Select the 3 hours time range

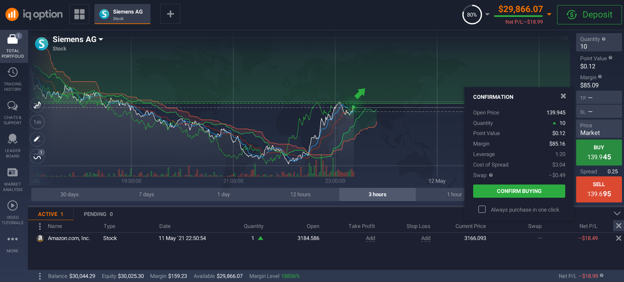coord(377,194)
